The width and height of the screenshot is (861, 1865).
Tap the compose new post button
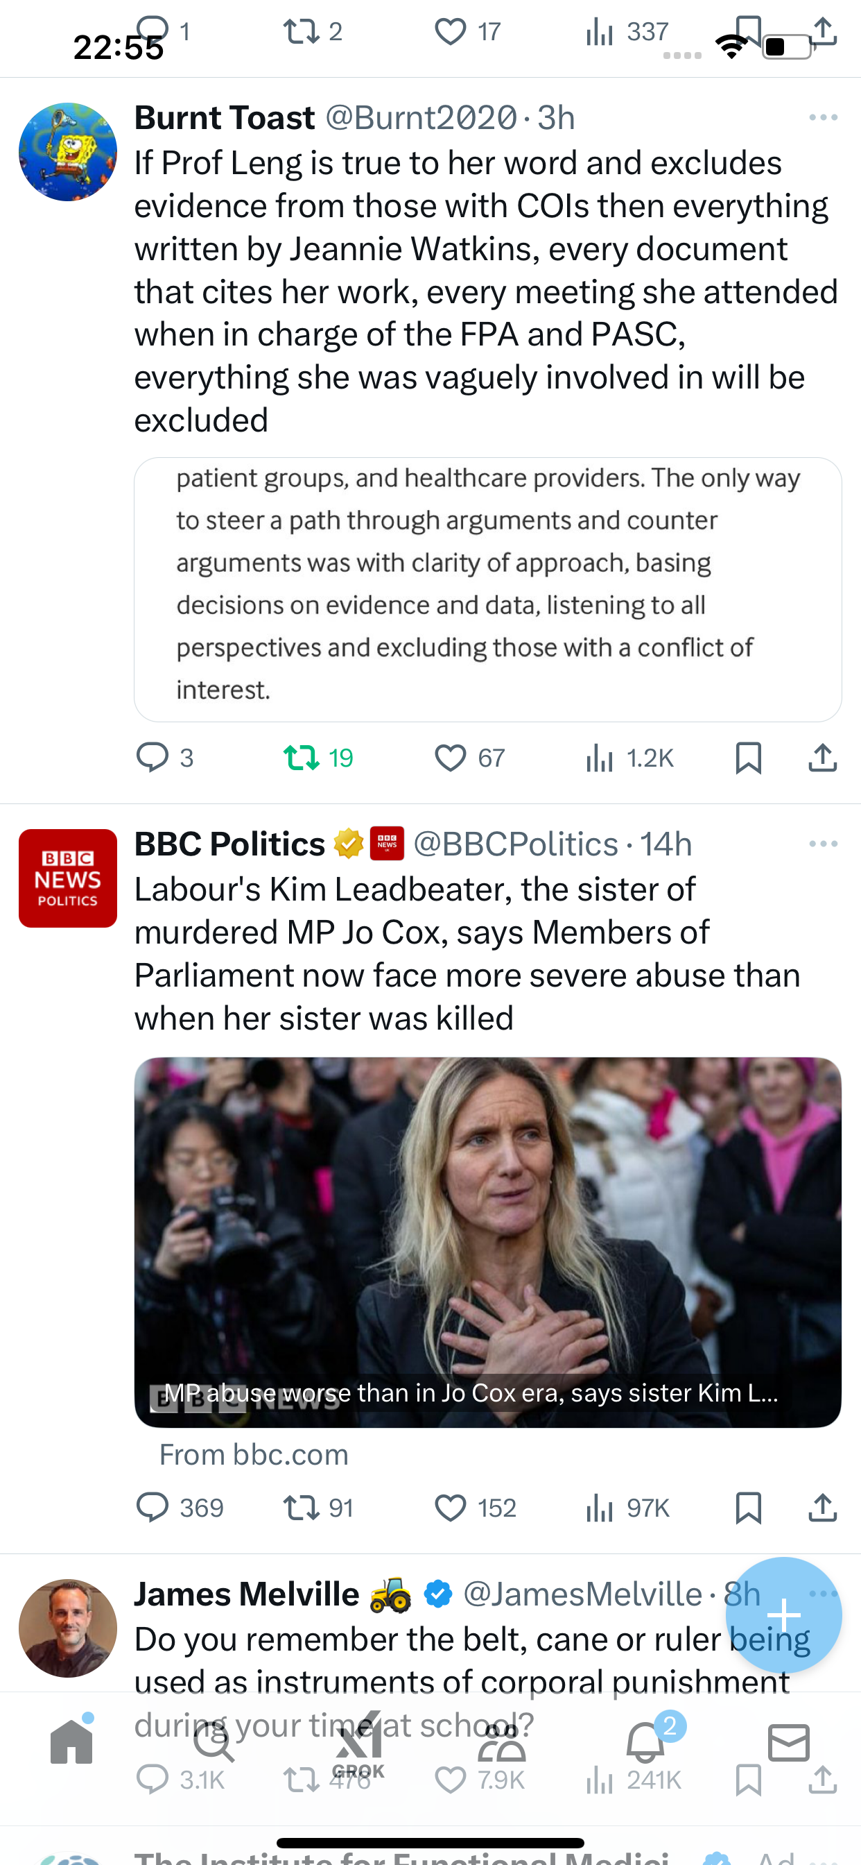click(783, 1615)
